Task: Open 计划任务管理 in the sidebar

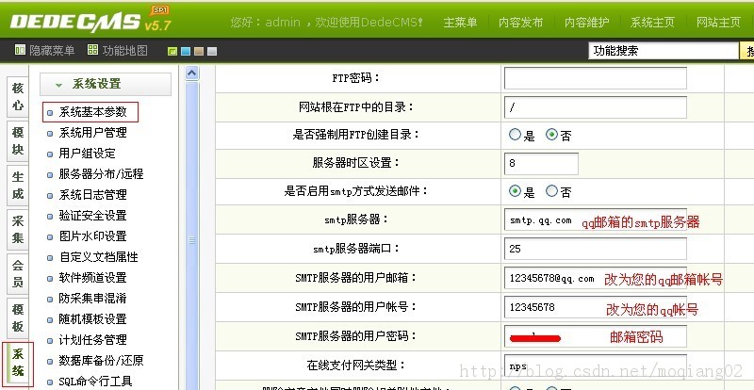Action: [92, 339]
